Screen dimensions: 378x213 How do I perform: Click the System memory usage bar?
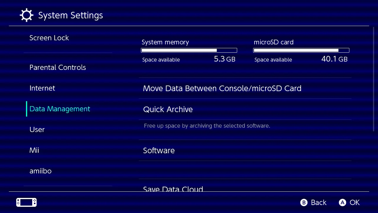pos(189,50)
